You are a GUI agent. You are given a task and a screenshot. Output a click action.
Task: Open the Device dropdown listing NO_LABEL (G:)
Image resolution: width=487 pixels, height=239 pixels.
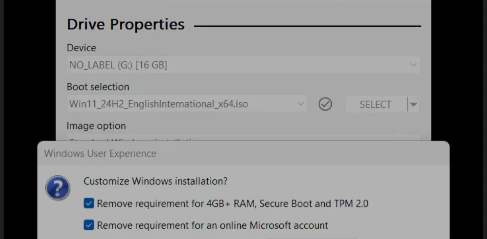[x=237, y=65]
